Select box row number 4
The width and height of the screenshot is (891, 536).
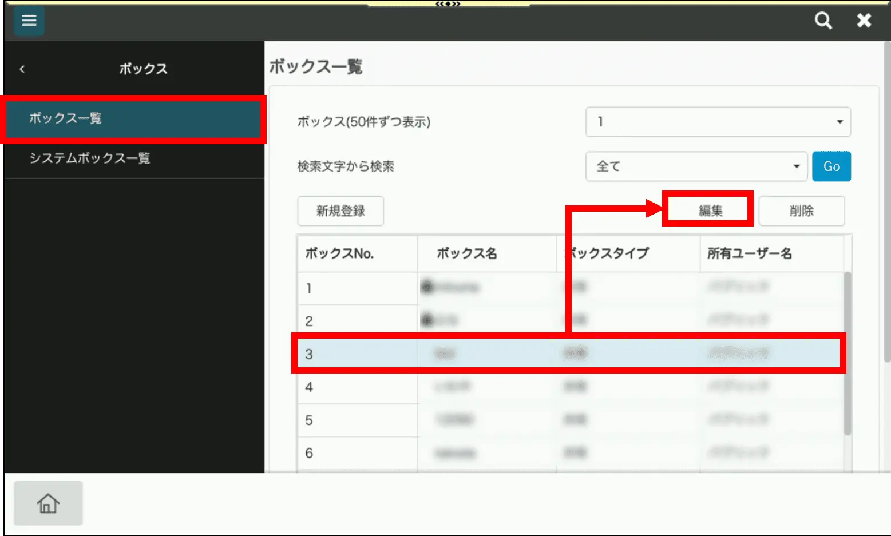point(569,387)
